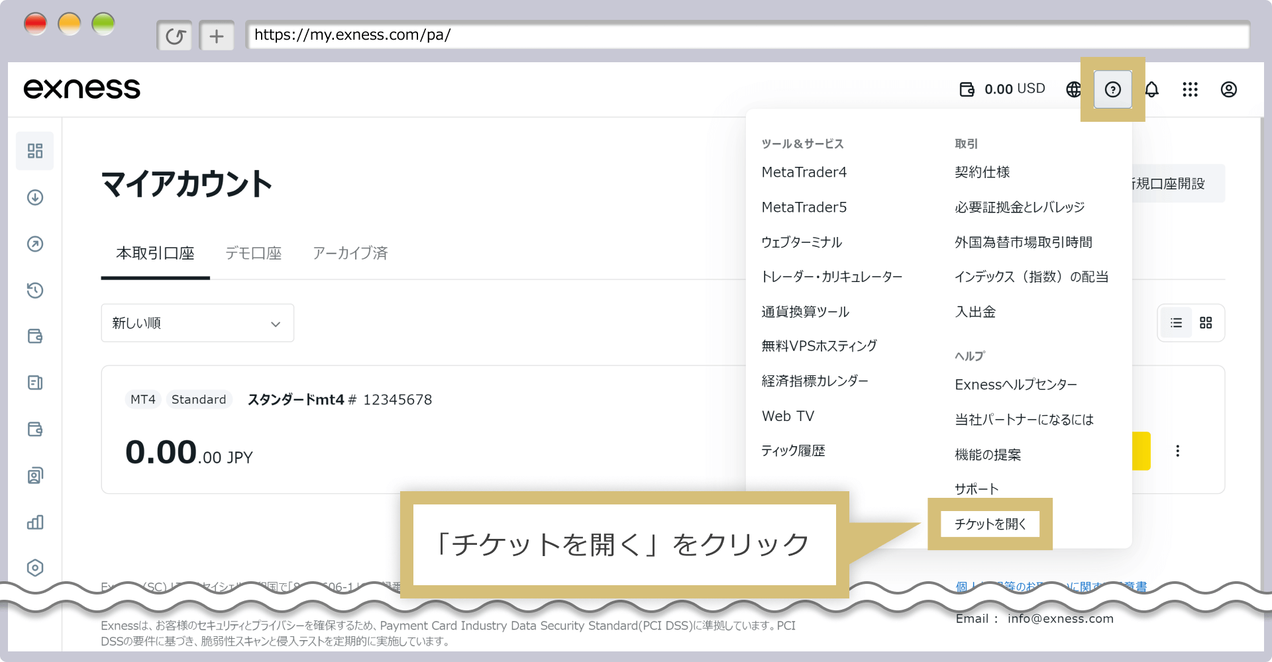Open 経済指標カレンダー menu item

(815, 381)
